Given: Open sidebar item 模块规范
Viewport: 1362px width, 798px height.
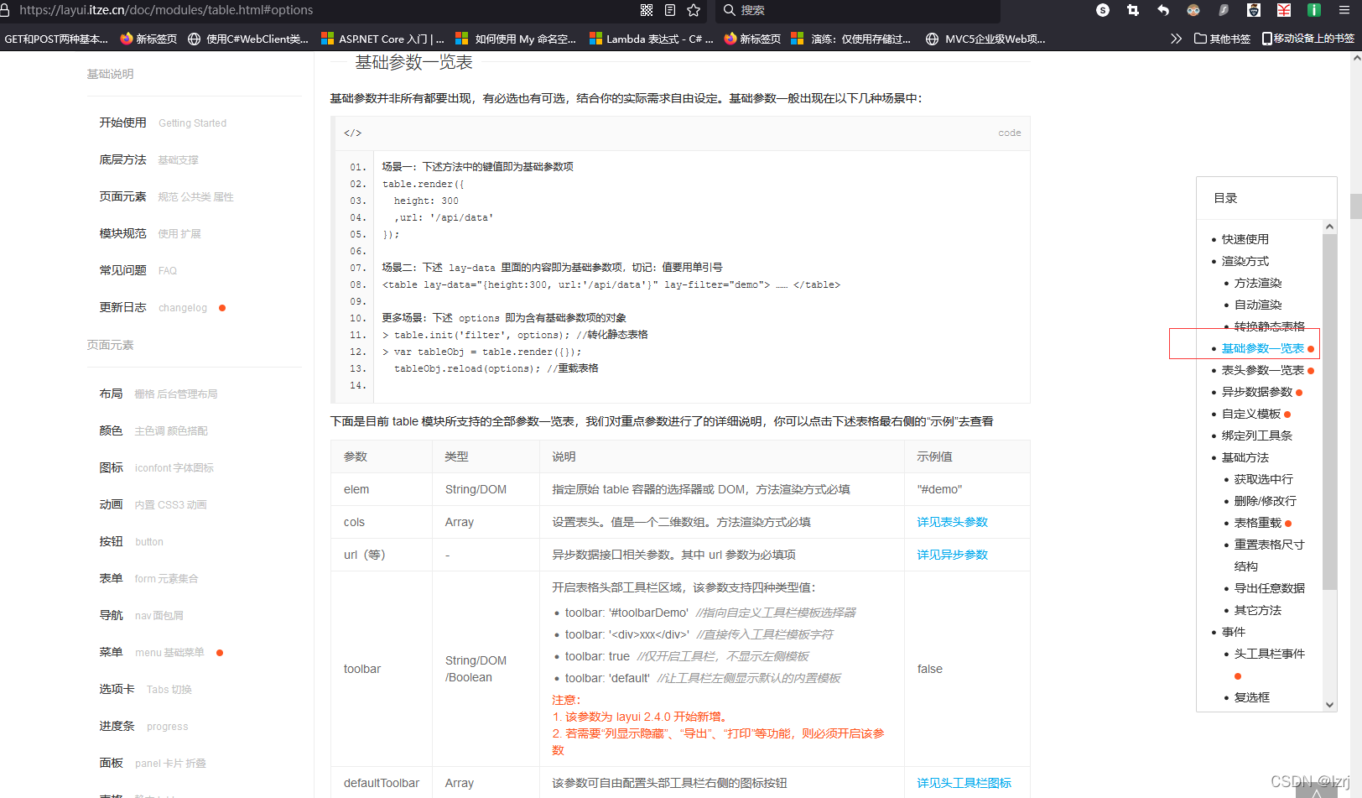Looking at the screenshot, I should coord(150,233).
